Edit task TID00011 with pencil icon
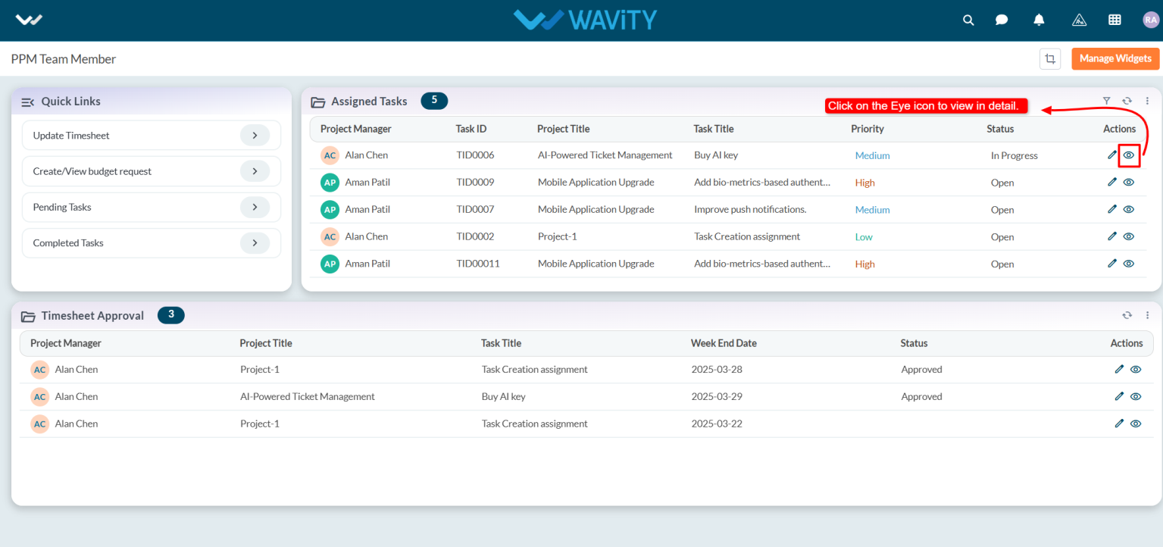 click(x=1111, y=264)
